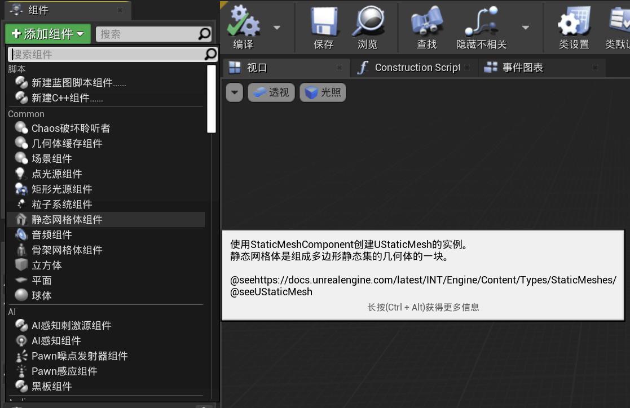Select 音频组件 audio component
630x408 pixels.
click(x=106, y=235)
